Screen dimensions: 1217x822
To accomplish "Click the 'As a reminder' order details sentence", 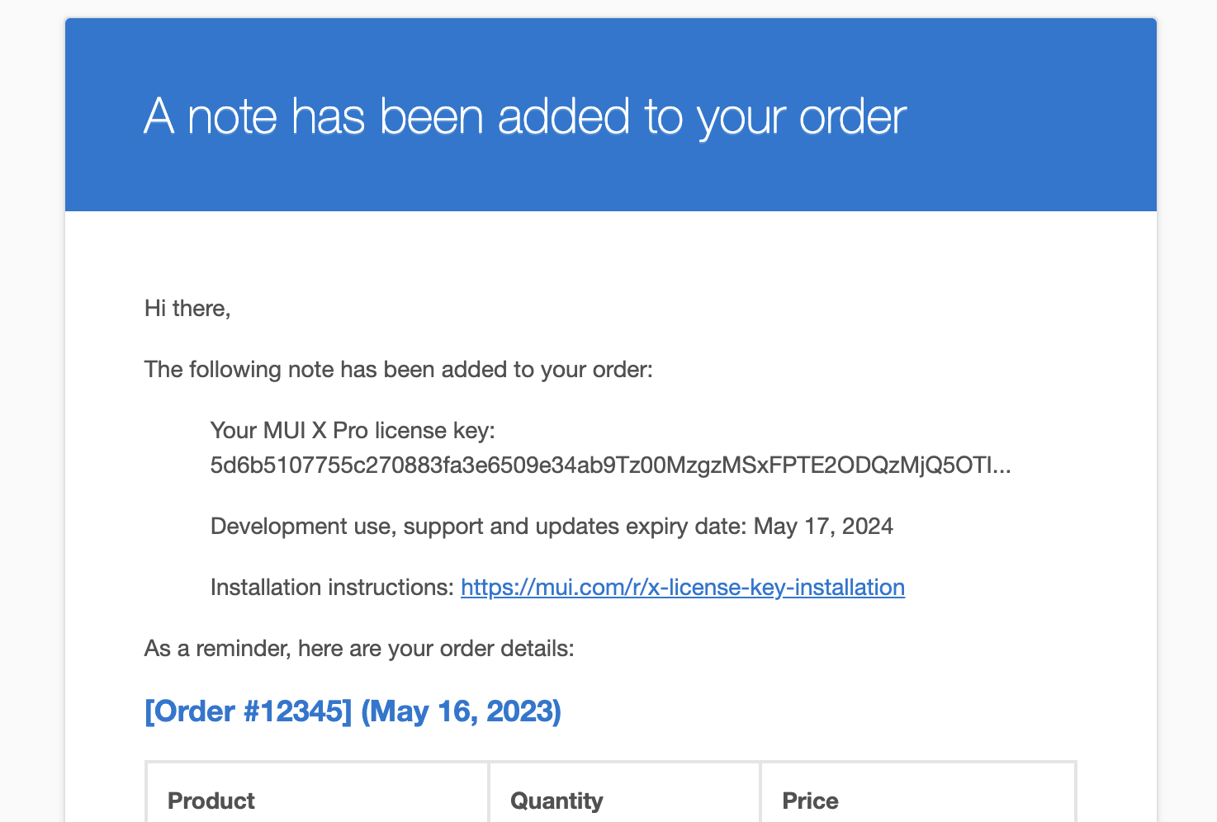I will click(x=359, y=648).
